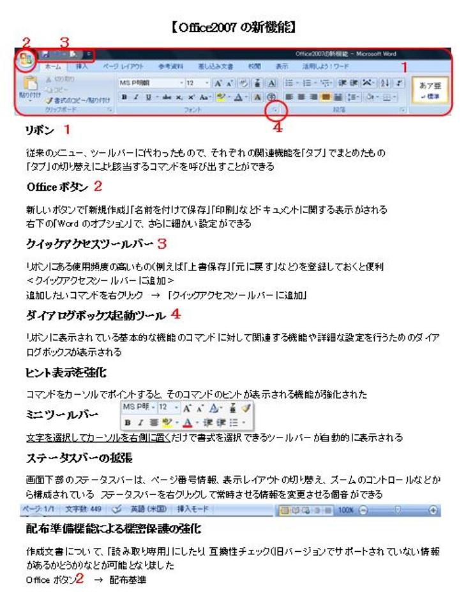This screenshot has height=597, width=466.
Task: Click 文字数 449 on the status bar
Action: point(84,509)
